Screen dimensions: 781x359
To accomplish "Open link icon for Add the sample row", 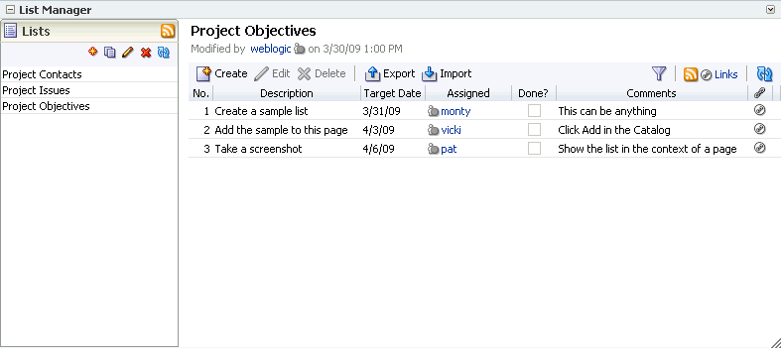I will click(x=759, y=129).
